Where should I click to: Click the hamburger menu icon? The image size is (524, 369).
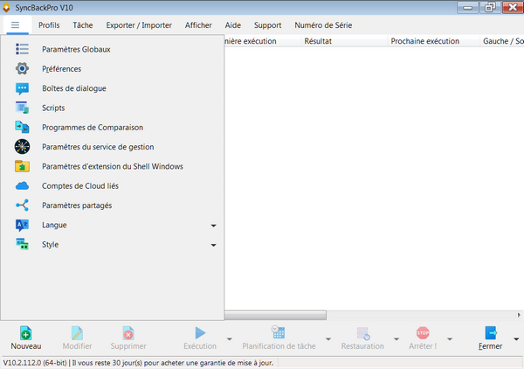[15, 25]
